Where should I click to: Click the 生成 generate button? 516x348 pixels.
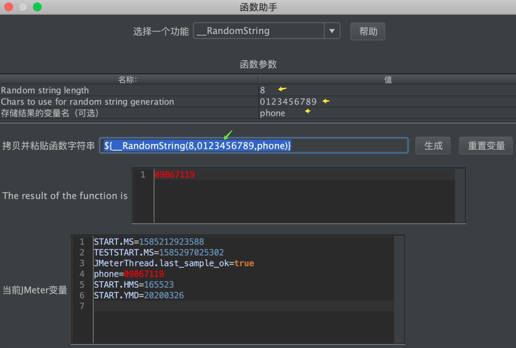(x=433, y=146)
